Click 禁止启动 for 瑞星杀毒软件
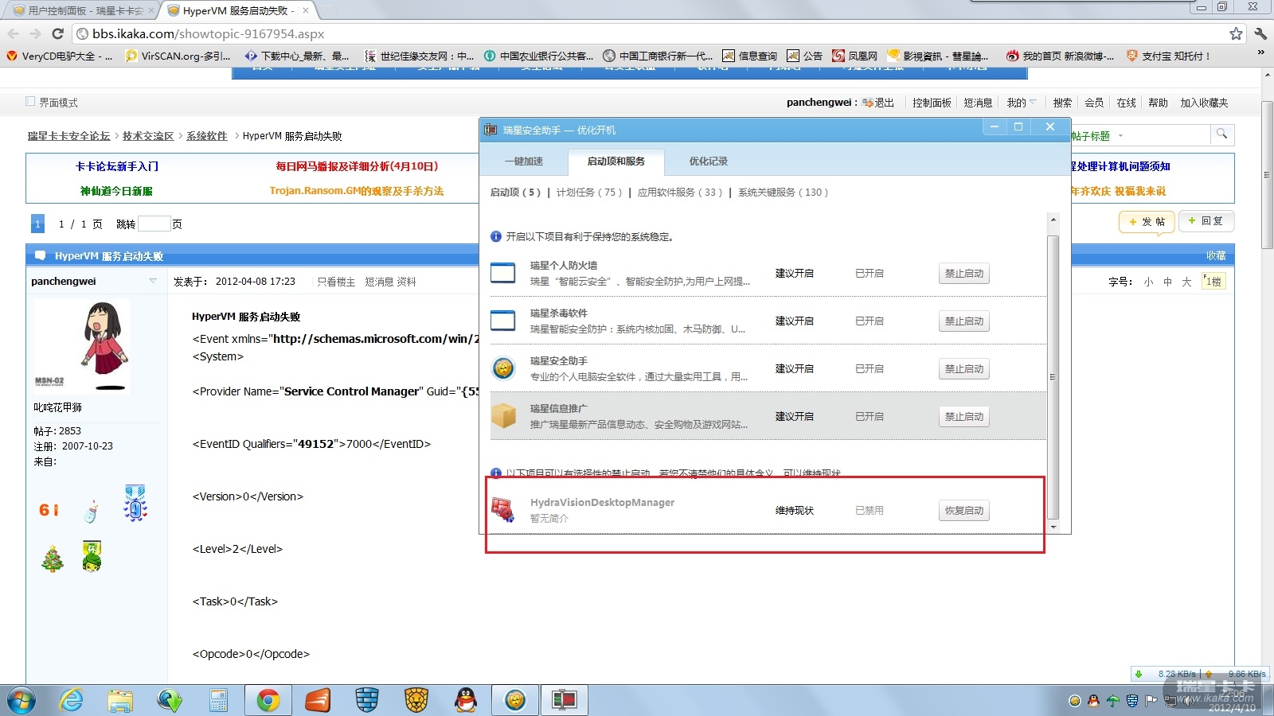This screenshot has width=1274, height=716. (x=964, y=321)
